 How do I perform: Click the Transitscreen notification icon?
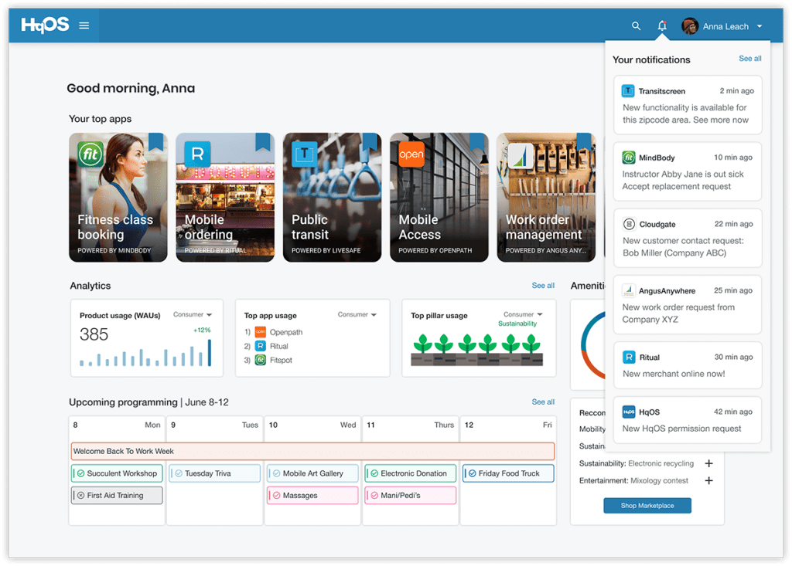[628, 91]
